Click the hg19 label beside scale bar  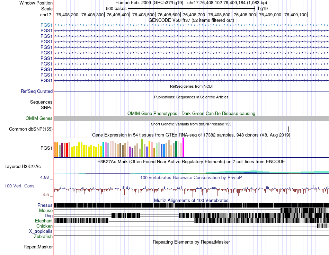(x=263, y=9)
